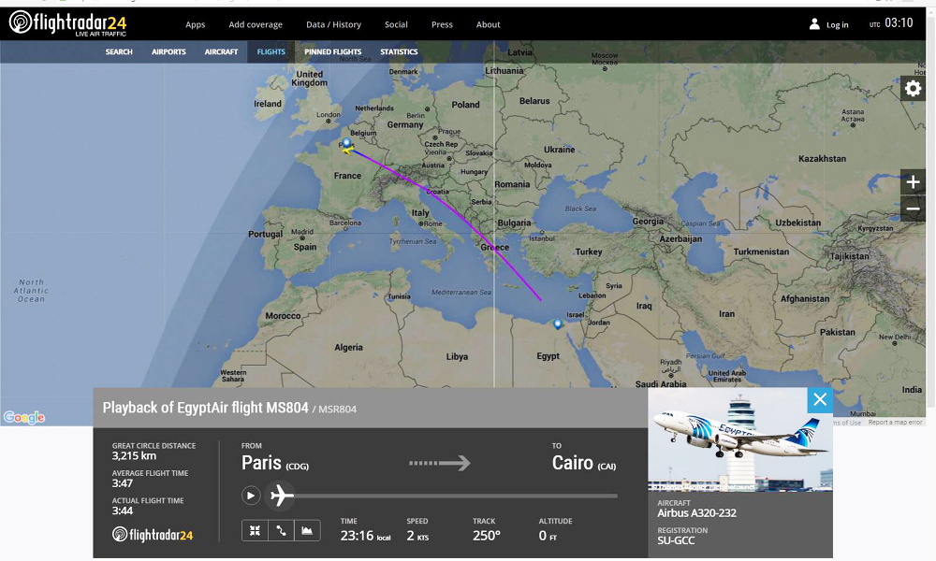The height and width of the screenshot is (561, 936).
Task: Click the aircraft type Airbus A320-232
Action: point(696,513)
